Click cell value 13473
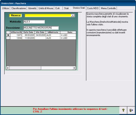Viewport: 136px width, 115px height. pos(16,35)
